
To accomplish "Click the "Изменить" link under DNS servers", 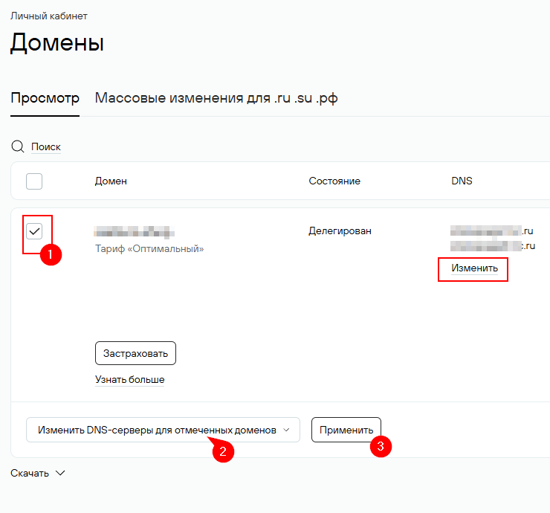I will click(474, 268).
